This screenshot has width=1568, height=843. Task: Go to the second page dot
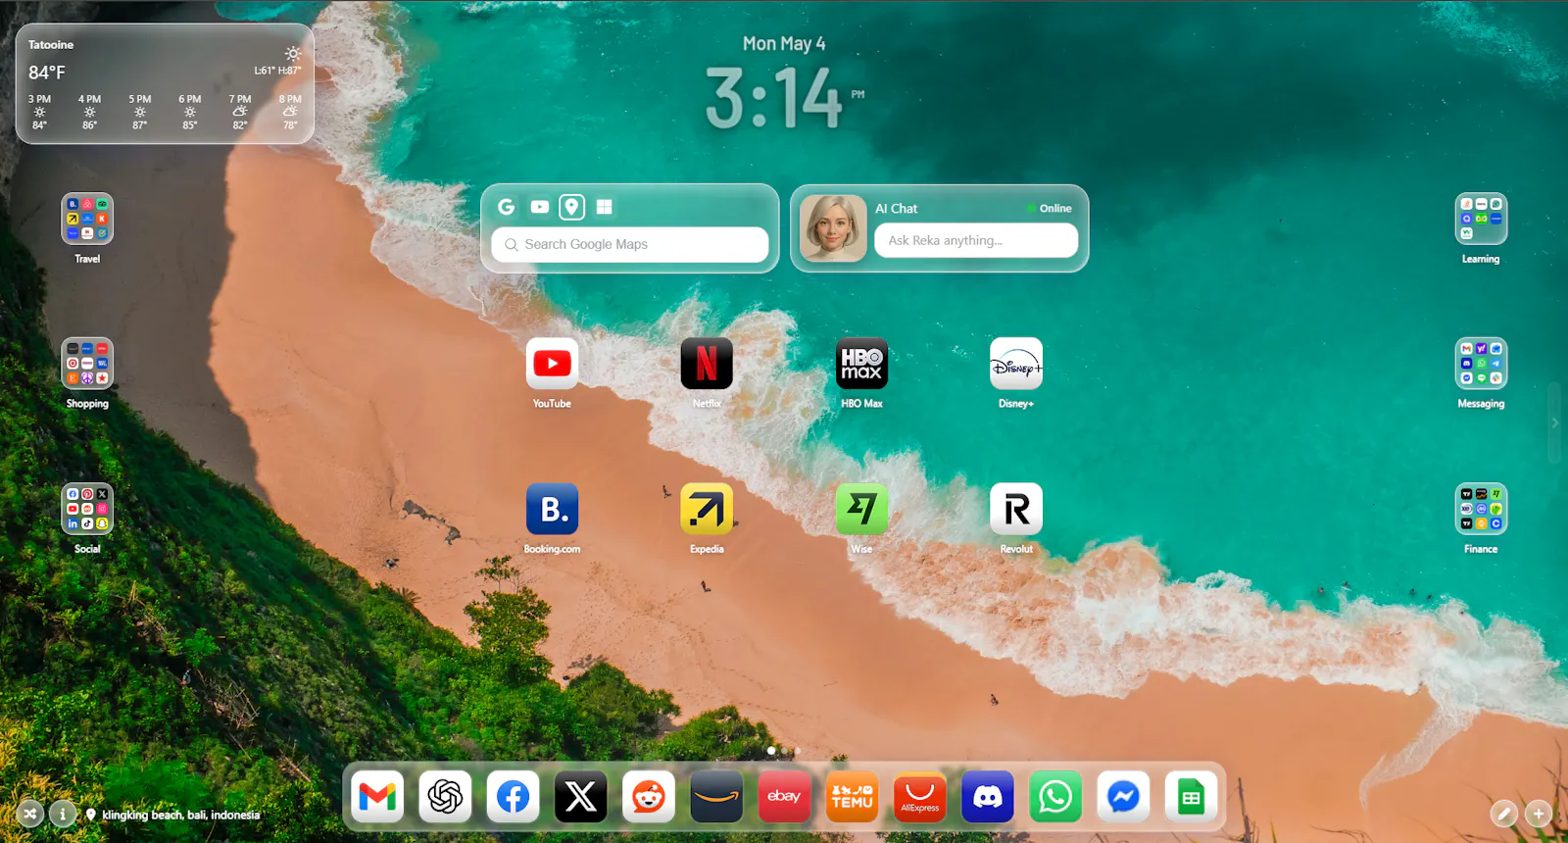[x=785, y=751]
